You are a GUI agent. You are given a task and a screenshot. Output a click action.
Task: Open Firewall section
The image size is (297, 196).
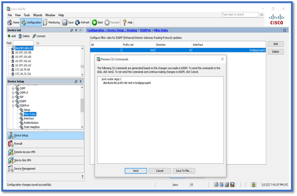coord(46,144)
